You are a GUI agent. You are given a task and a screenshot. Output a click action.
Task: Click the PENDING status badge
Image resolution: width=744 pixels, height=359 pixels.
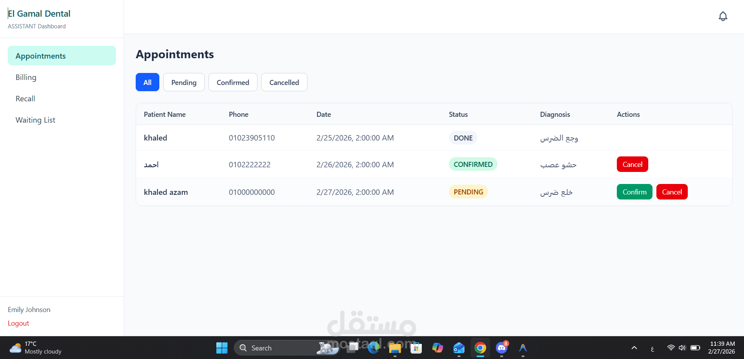click(468, 192)
